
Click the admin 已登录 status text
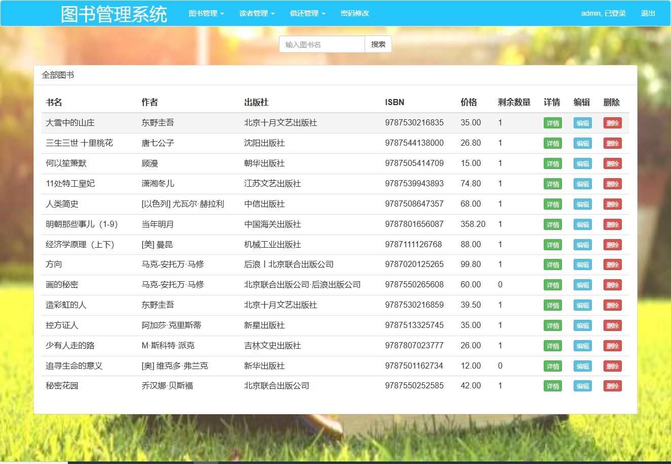602,13
